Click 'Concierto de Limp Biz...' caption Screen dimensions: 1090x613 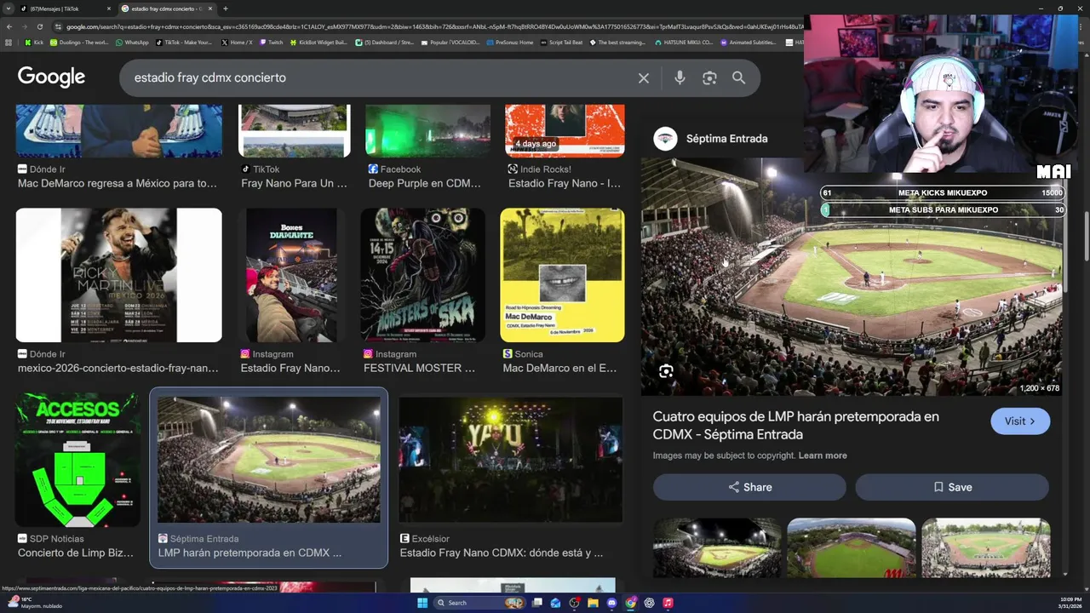tap(76, 553)
